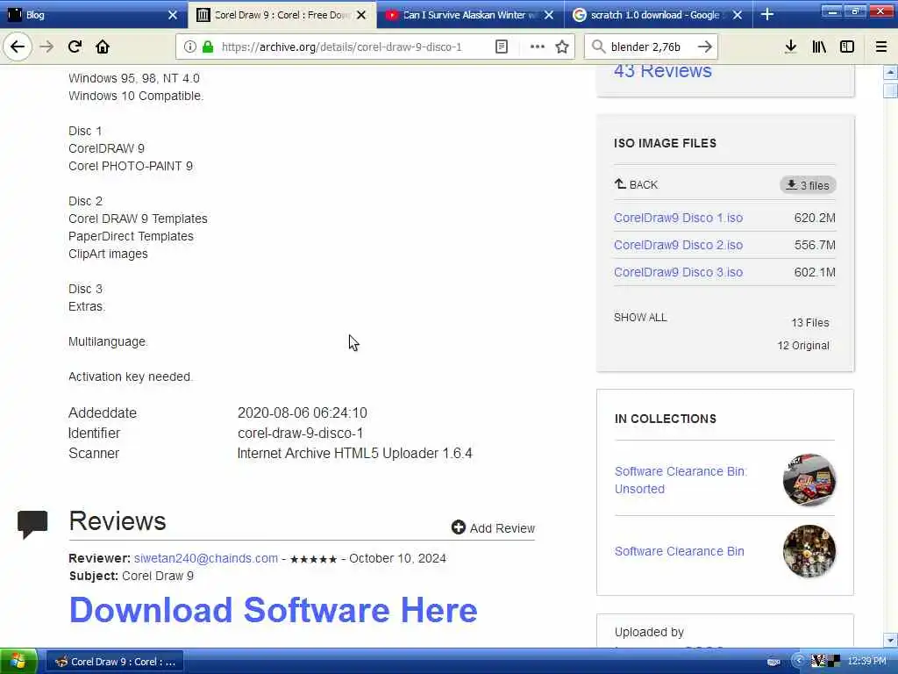Image resolution: width=898 pixels, height=674 pixels.
Task: Click the green padlock security icon
Action: pyautogui.click(x=208, y=47)
